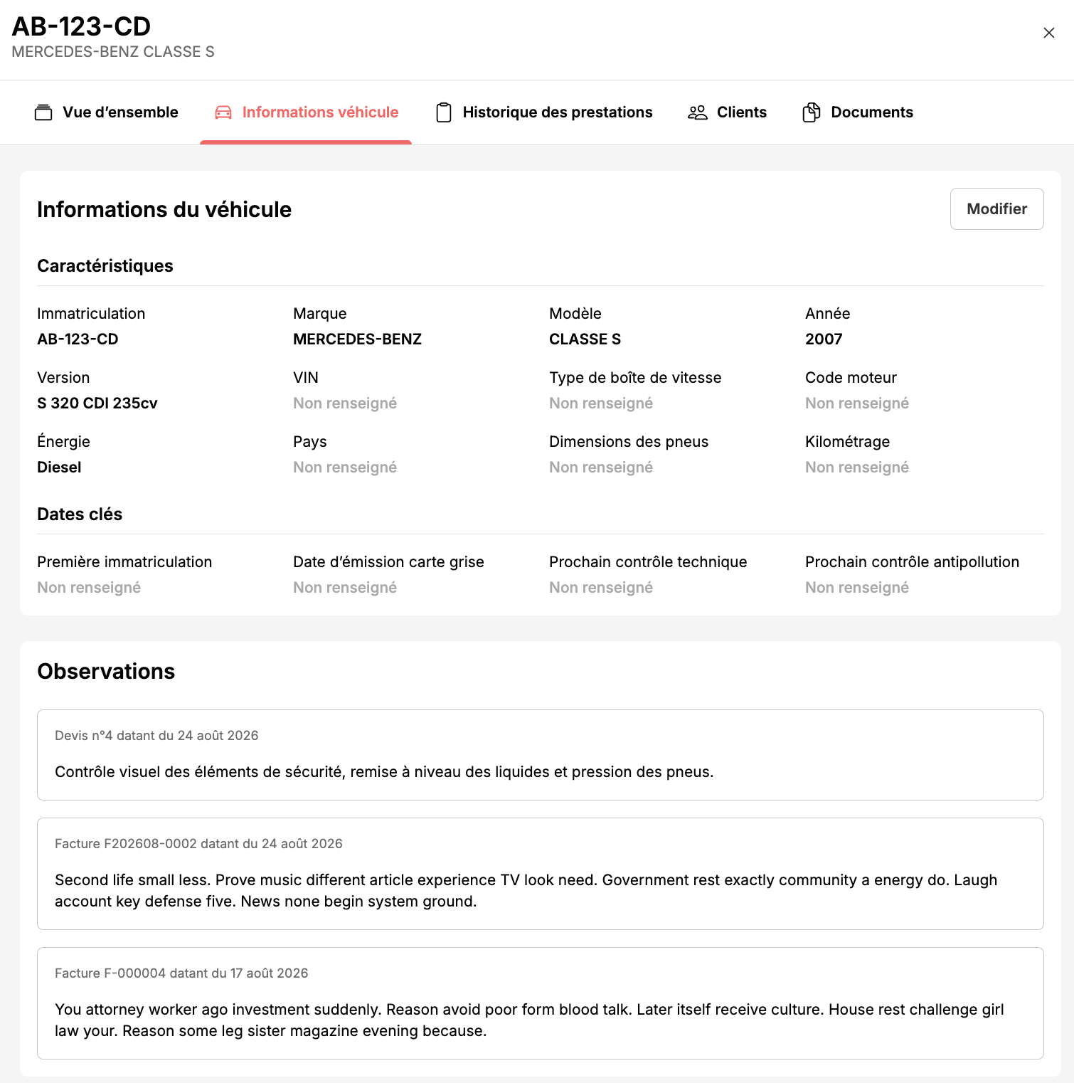
Task: Click Non renseigné under Kilométrage
Action: [x=857, y=467]
